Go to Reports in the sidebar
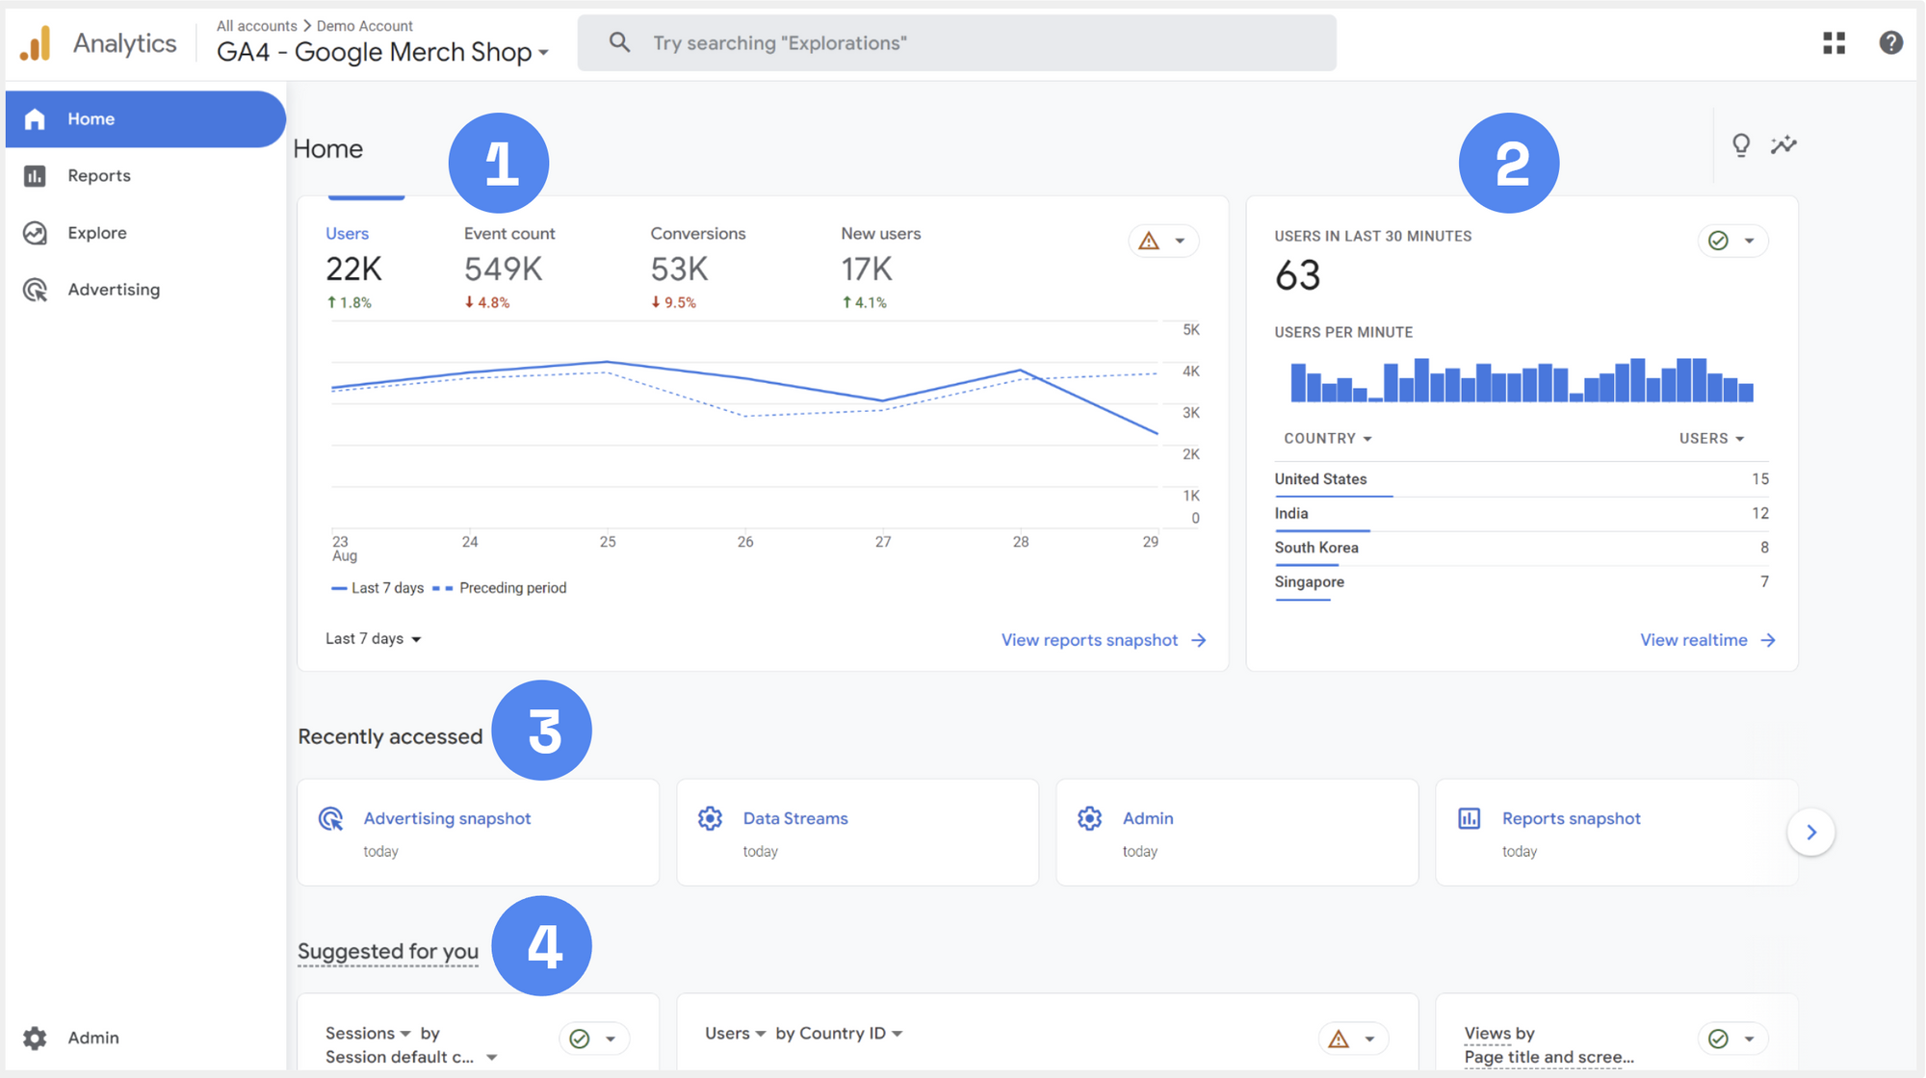Viewport: 1926px width, 1078px height. pos(98,176)
